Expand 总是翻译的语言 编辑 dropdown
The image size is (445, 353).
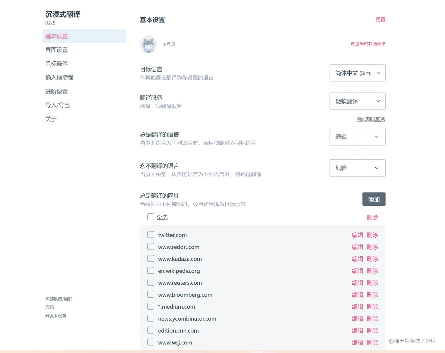click(x=357, y=136)
